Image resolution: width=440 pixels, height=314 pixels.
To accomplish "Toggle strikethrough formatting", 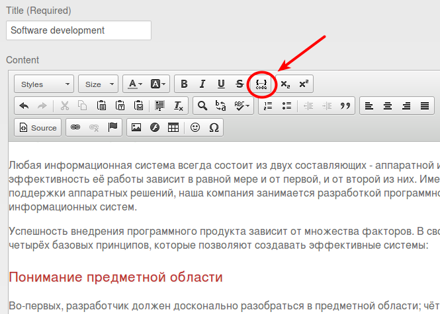I will tap(239, 84).
